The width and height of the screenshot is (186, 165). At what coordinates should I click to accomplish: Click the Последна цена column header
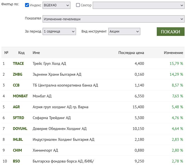click(x=131, y=53)
